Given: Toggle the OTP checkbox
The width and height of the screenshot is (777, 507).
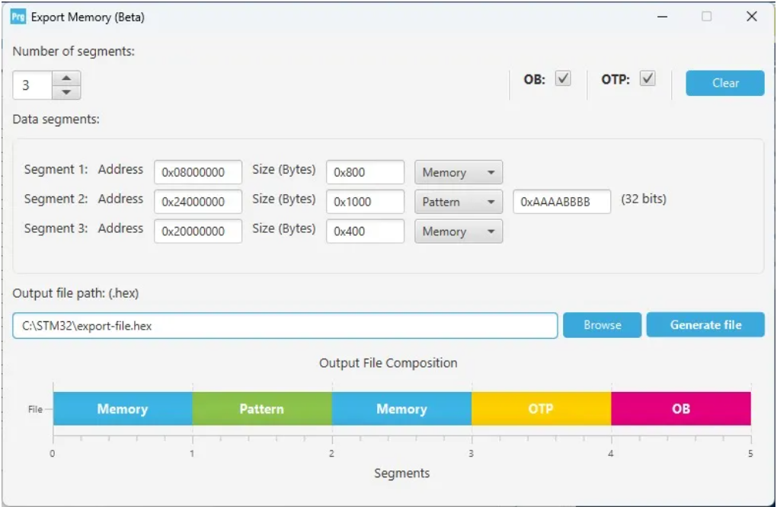Looking at the screenshot, I should click(647, 78).
